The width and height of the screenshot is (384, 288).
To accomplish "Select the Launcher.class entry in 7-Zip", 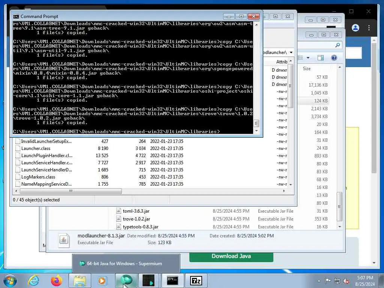I will coord(36,148).
